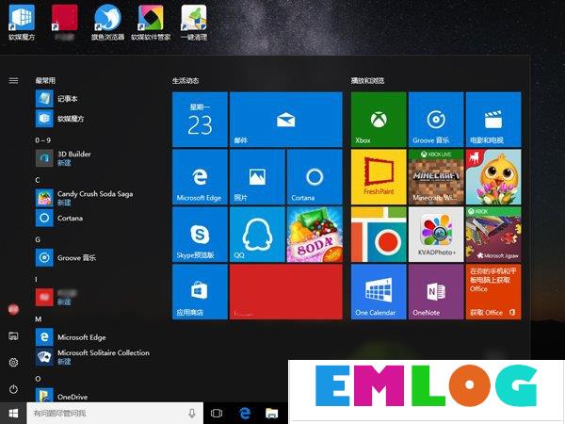Click the letter G index header
The width and height of the screenshot is (565, 424).
(x=38, y=239)
